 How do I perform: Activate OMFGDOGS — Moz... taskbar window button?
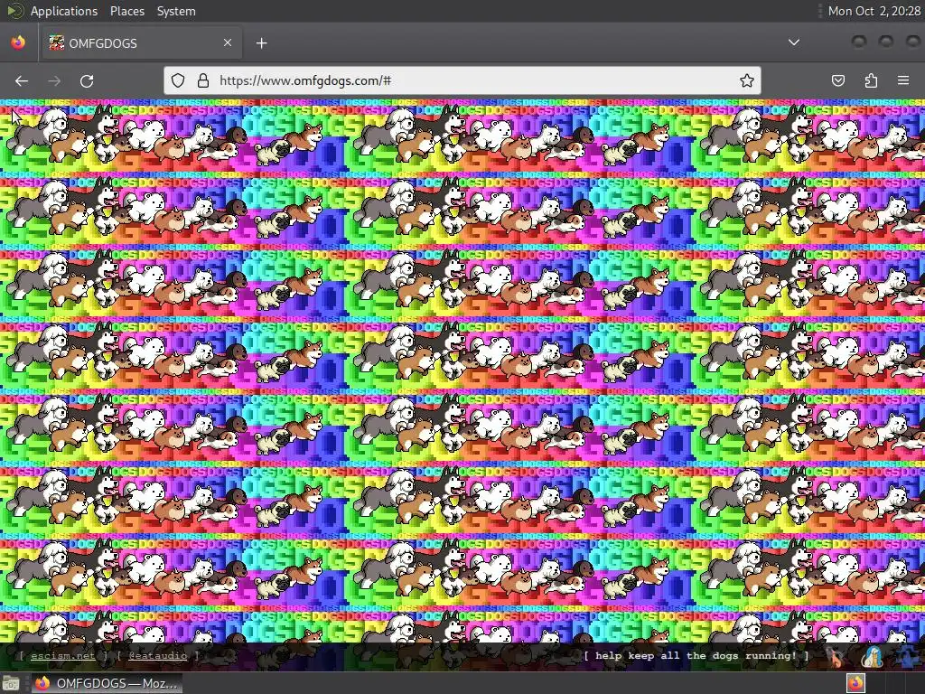[107, 683]
